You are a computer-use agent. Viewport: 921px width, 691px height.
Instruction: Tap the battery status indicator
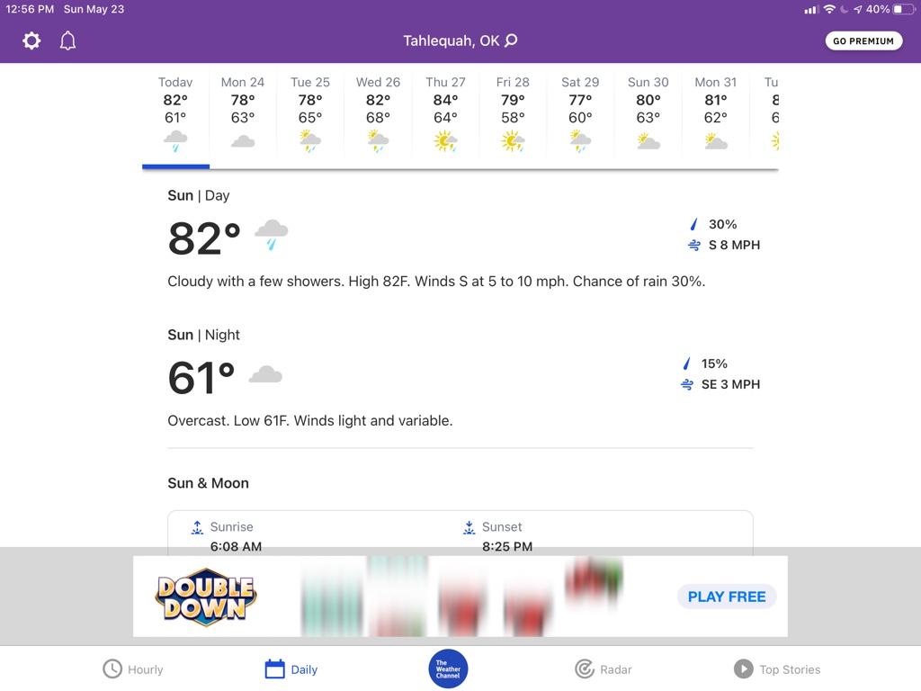[903, 9]
